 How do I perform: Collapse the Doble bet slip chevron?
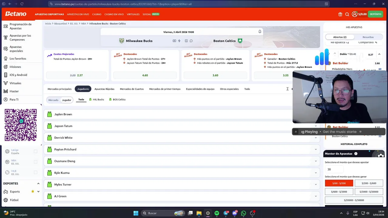point(379,54)
